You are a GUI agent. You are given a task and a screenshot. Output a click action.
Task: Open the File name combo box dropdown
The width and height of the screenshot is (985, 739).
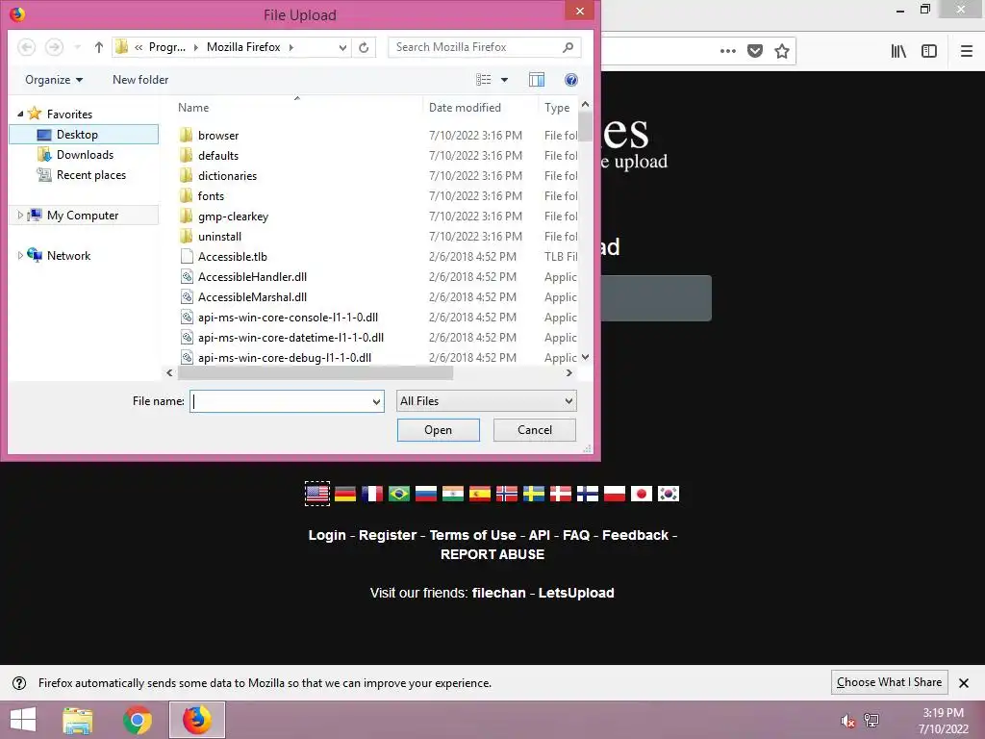pyautogui.click(x=376, y=401)
